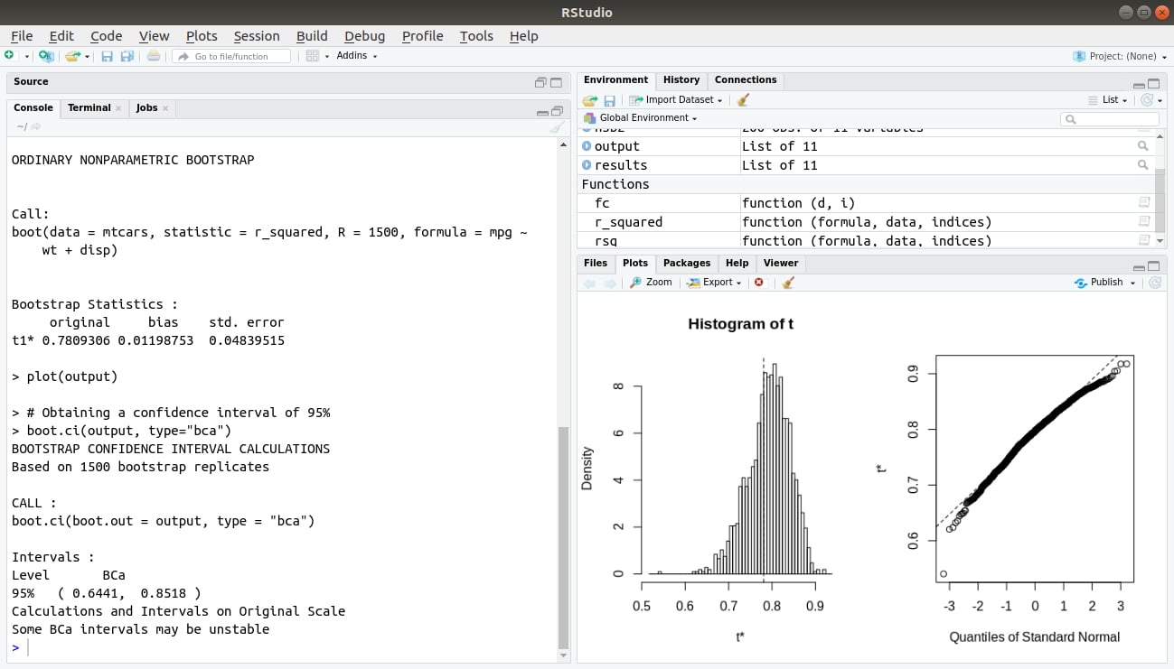Open the Addins menu
Screen dimensions: 1174x669
354,56
